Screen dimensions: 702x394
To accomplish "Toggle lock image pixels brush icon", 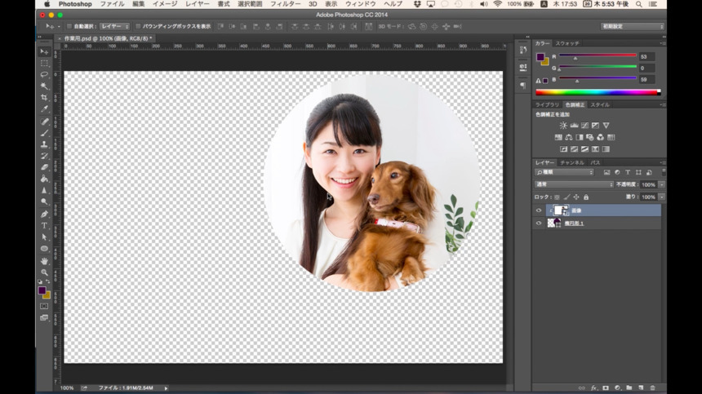I will pyautogui.click(x=566, y=197).
